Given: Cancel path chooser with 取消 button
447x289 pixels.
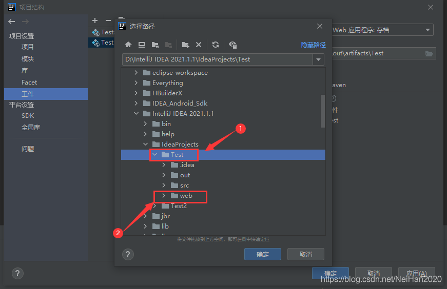Looking at the screenshot, I should pos(305,254).
